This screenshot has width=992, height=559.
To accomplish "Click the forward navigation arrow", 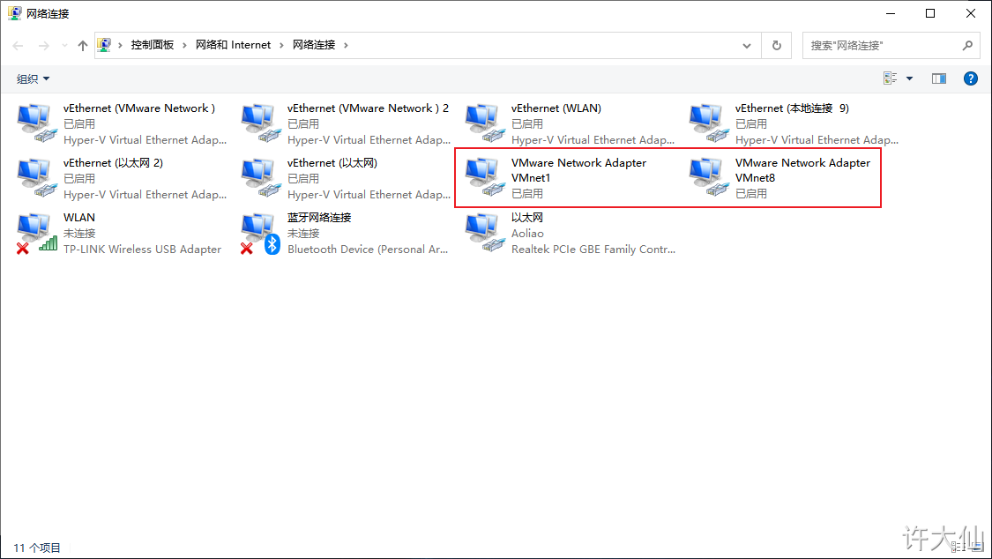I will (x=44, y=46).
